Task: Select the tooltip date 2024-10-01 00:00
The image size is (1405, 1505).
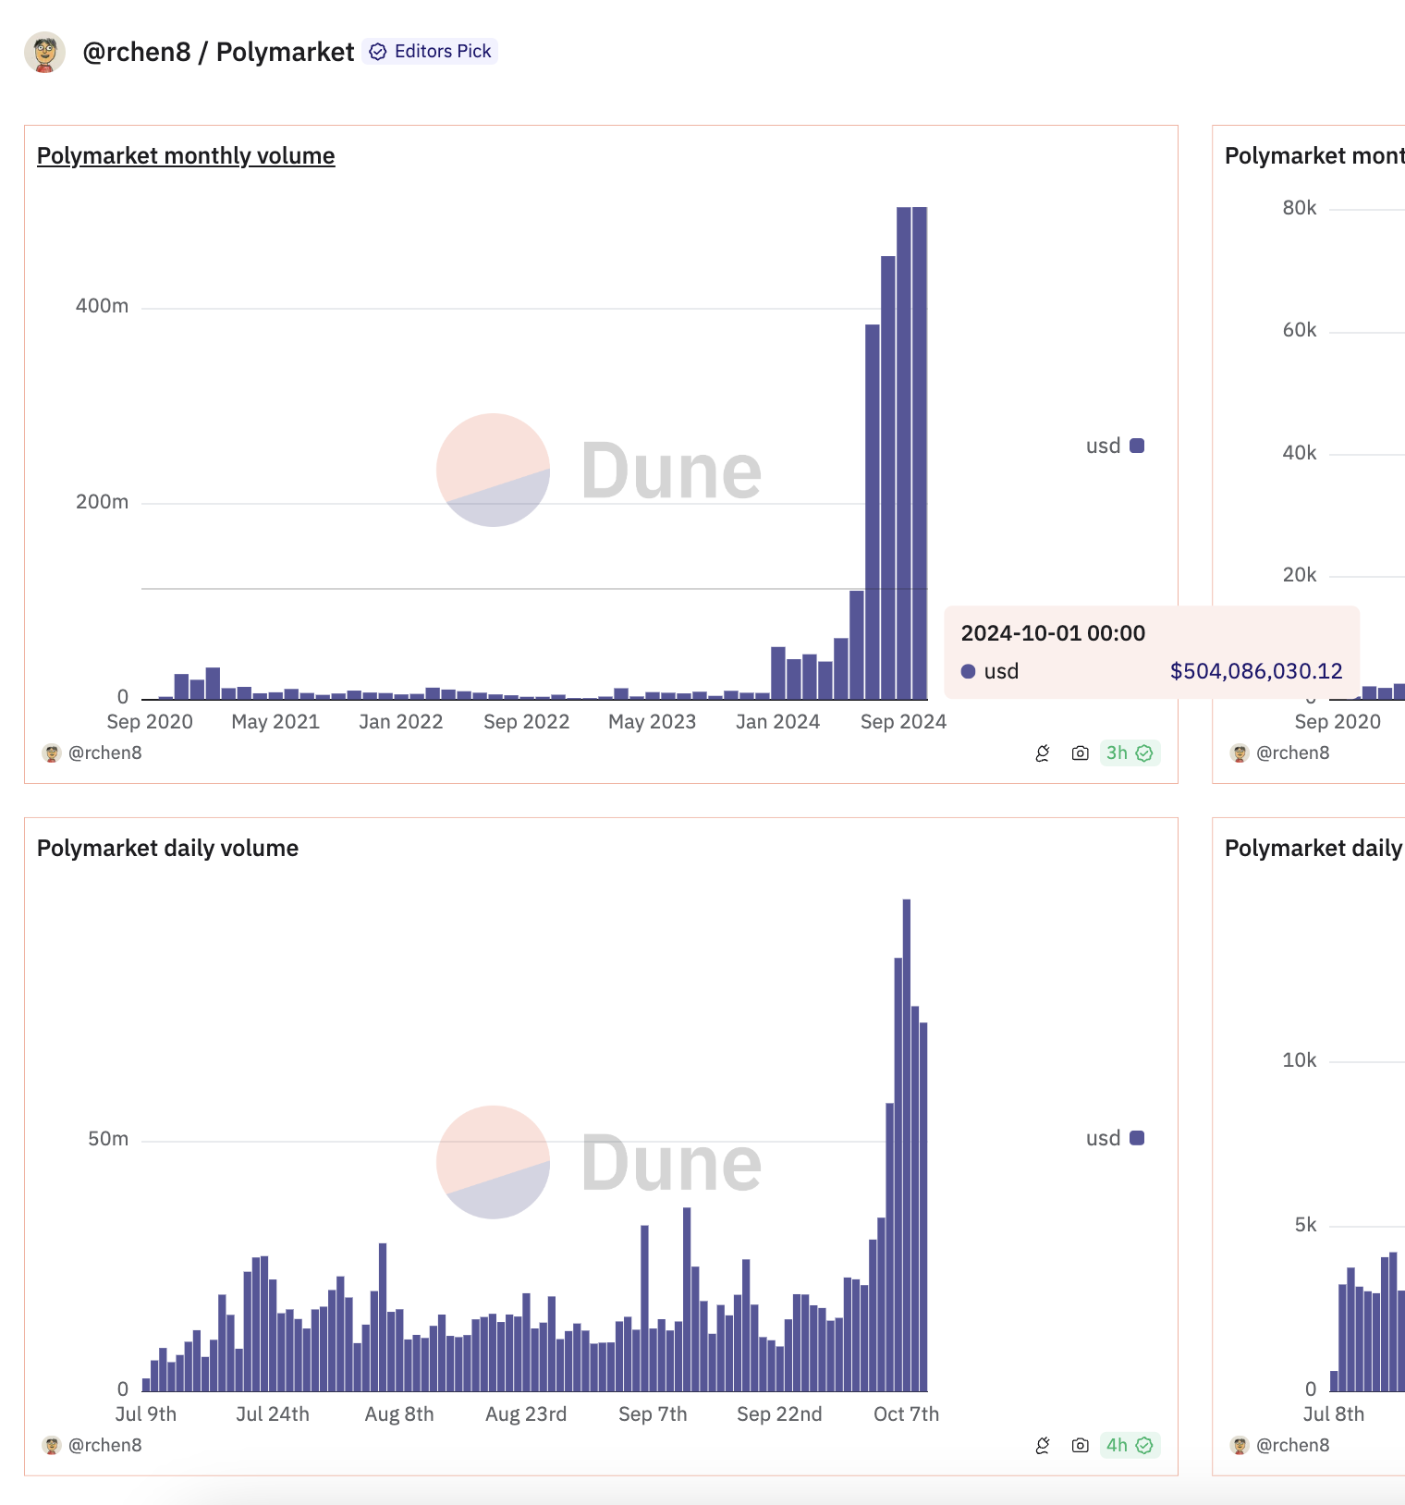Action: [1053, 633]
